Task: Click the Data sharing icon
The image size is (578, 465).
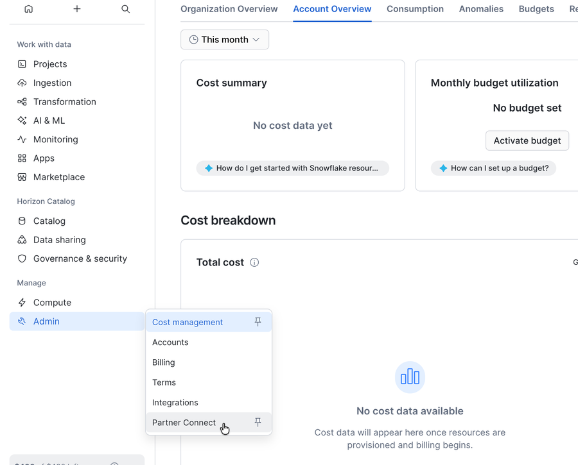Action: tap(22, 240)
